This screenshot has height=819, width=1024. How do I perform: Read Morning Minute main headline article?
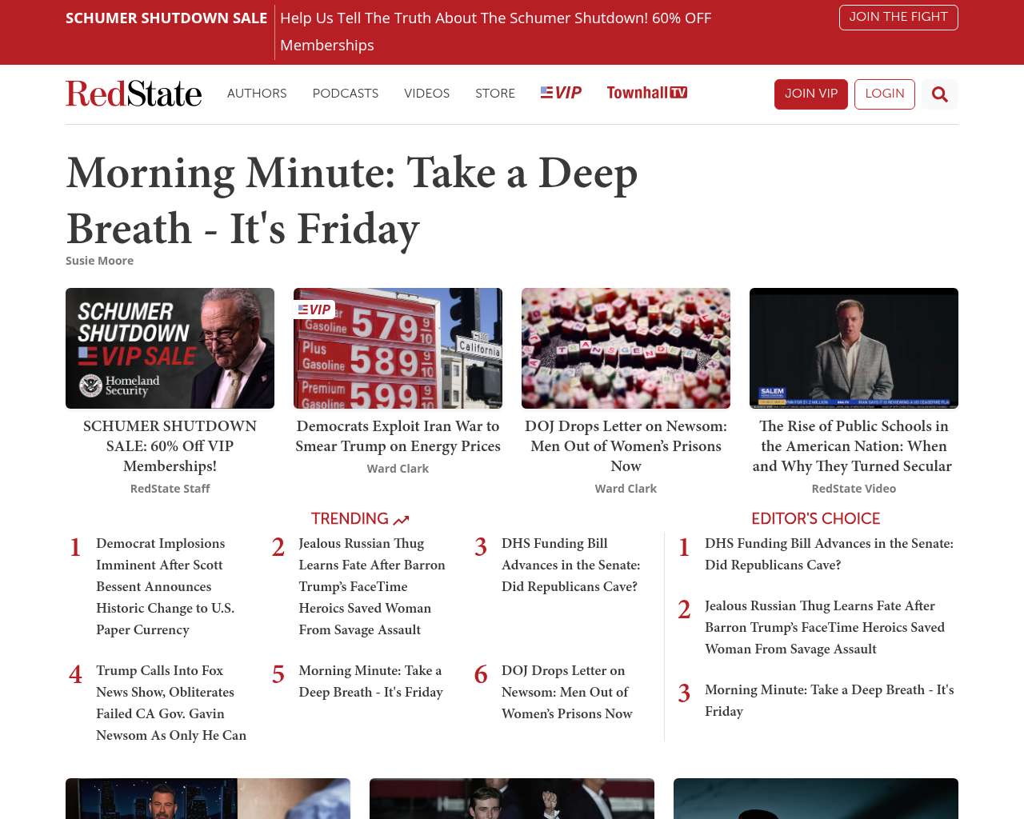point(352,200)
